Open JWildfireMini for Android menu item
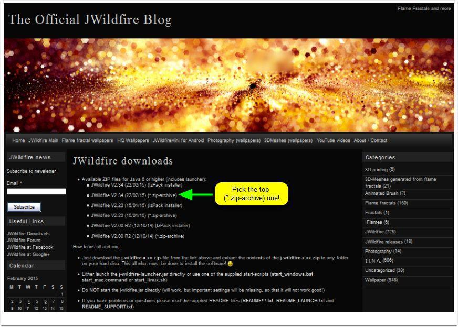This screenshot has height=327, width=458. coord(178,140)
